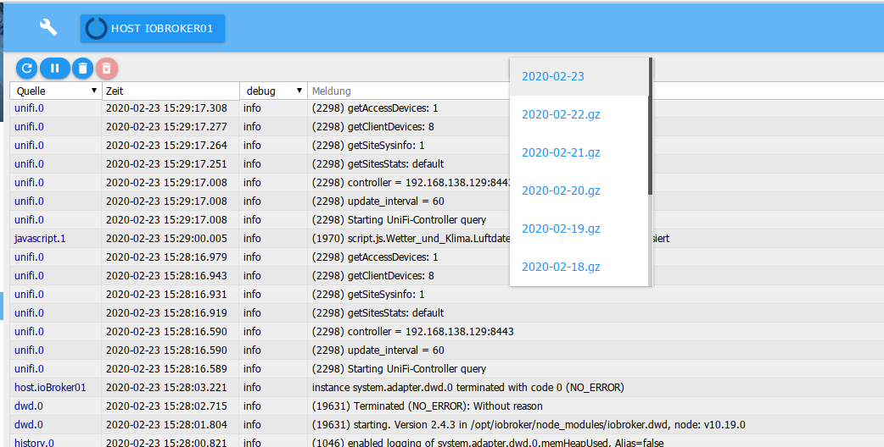
Task: Click message 'starting. Version 2.4.3' for dwd.0
Action: [529, 424]
